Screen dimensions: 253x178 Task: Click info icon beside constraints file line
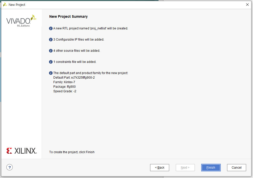click(51, 62)
